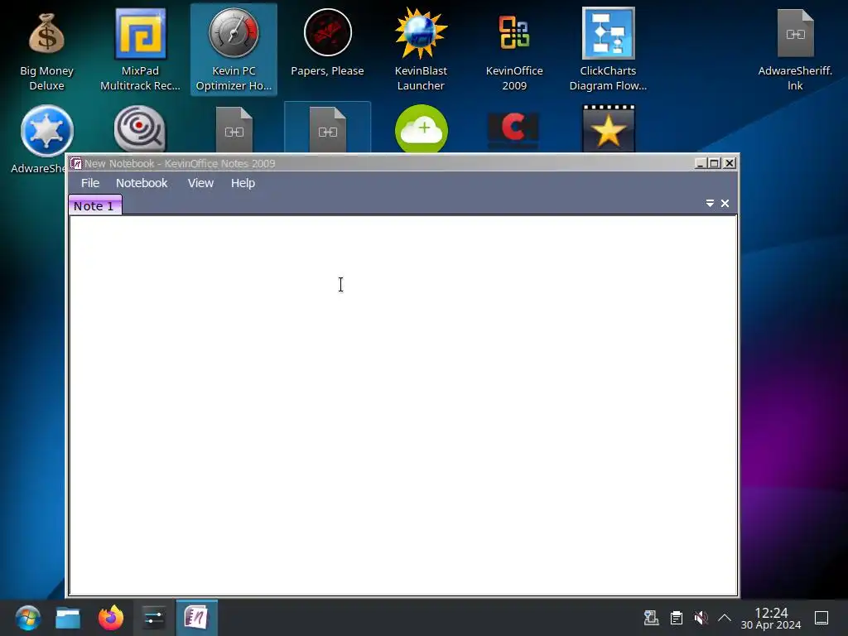Maximize the KevinOffice Notes window

(x=715, y=163)
